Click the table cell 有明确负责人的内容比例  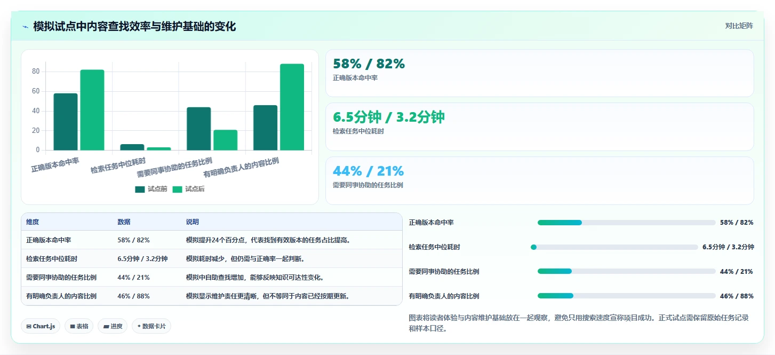coord(61,296)
